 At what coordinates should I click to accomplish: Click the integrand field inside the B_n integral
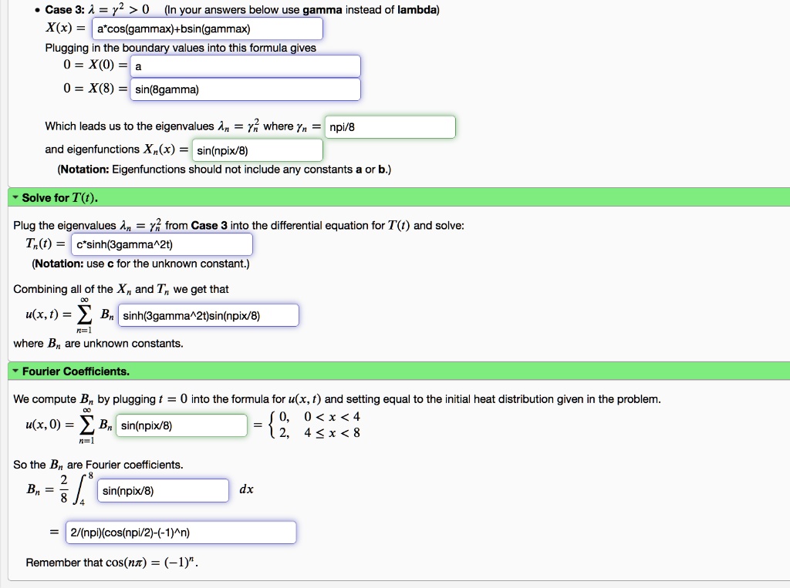click(162, 490)
